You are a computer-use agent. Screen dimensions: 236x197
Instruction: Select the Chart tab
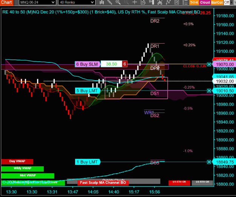6,2
